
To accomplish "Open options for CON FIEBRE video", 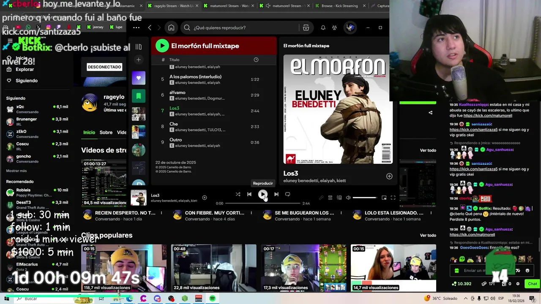I will click(251, 213).
